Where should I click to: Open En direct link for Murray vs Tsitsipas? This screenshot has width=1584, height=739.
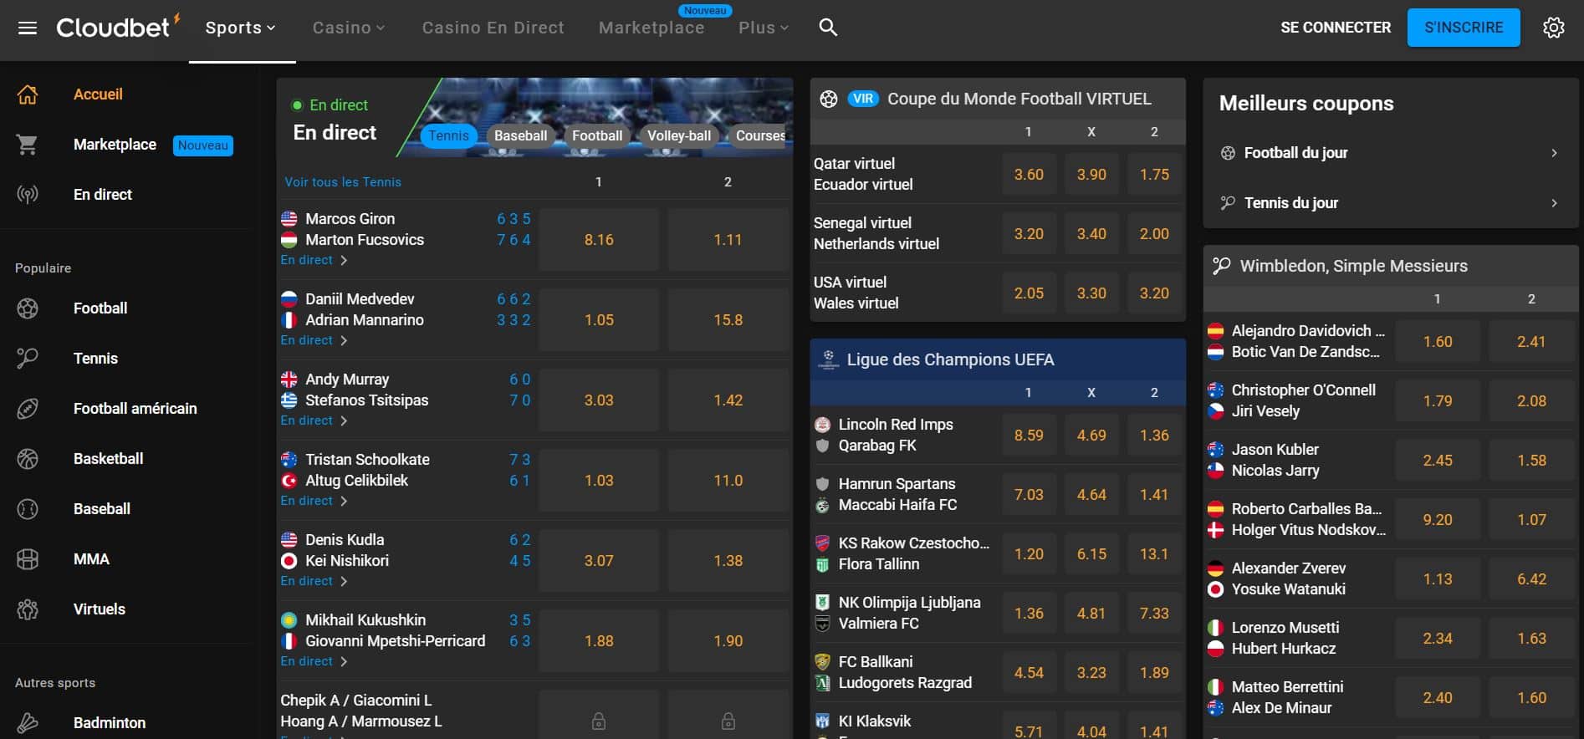tap(314, 420)
